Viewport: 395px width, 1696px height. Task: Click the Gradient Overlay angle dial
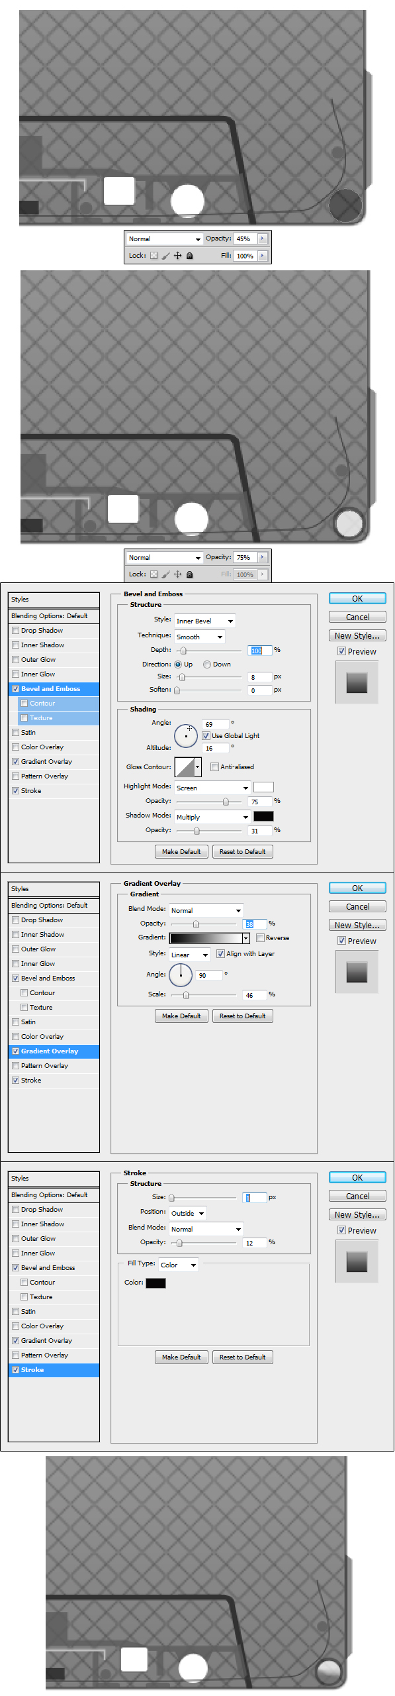[x=181, y=975]
